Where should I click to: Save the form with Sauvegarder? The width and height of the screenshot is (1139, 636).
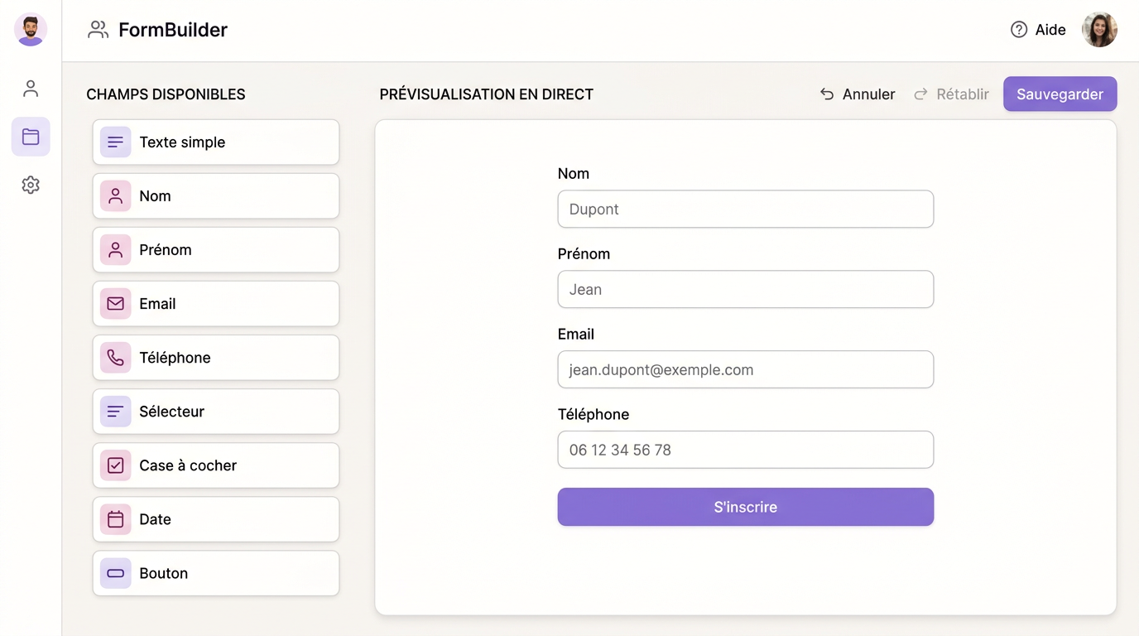click(x=1060, y=94)
